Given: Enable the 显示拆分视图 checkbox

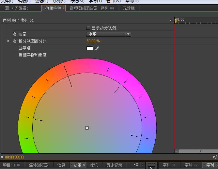Looking at the screenshot, I should 88,28.
